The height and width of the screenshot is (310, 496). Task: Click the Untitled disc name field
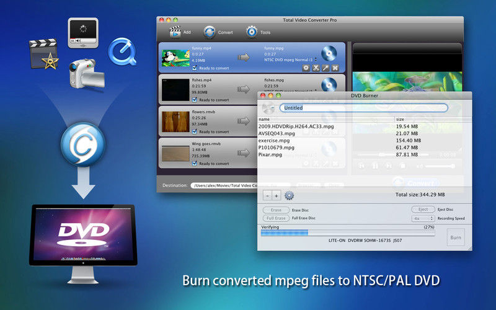[x=364, y=108]
